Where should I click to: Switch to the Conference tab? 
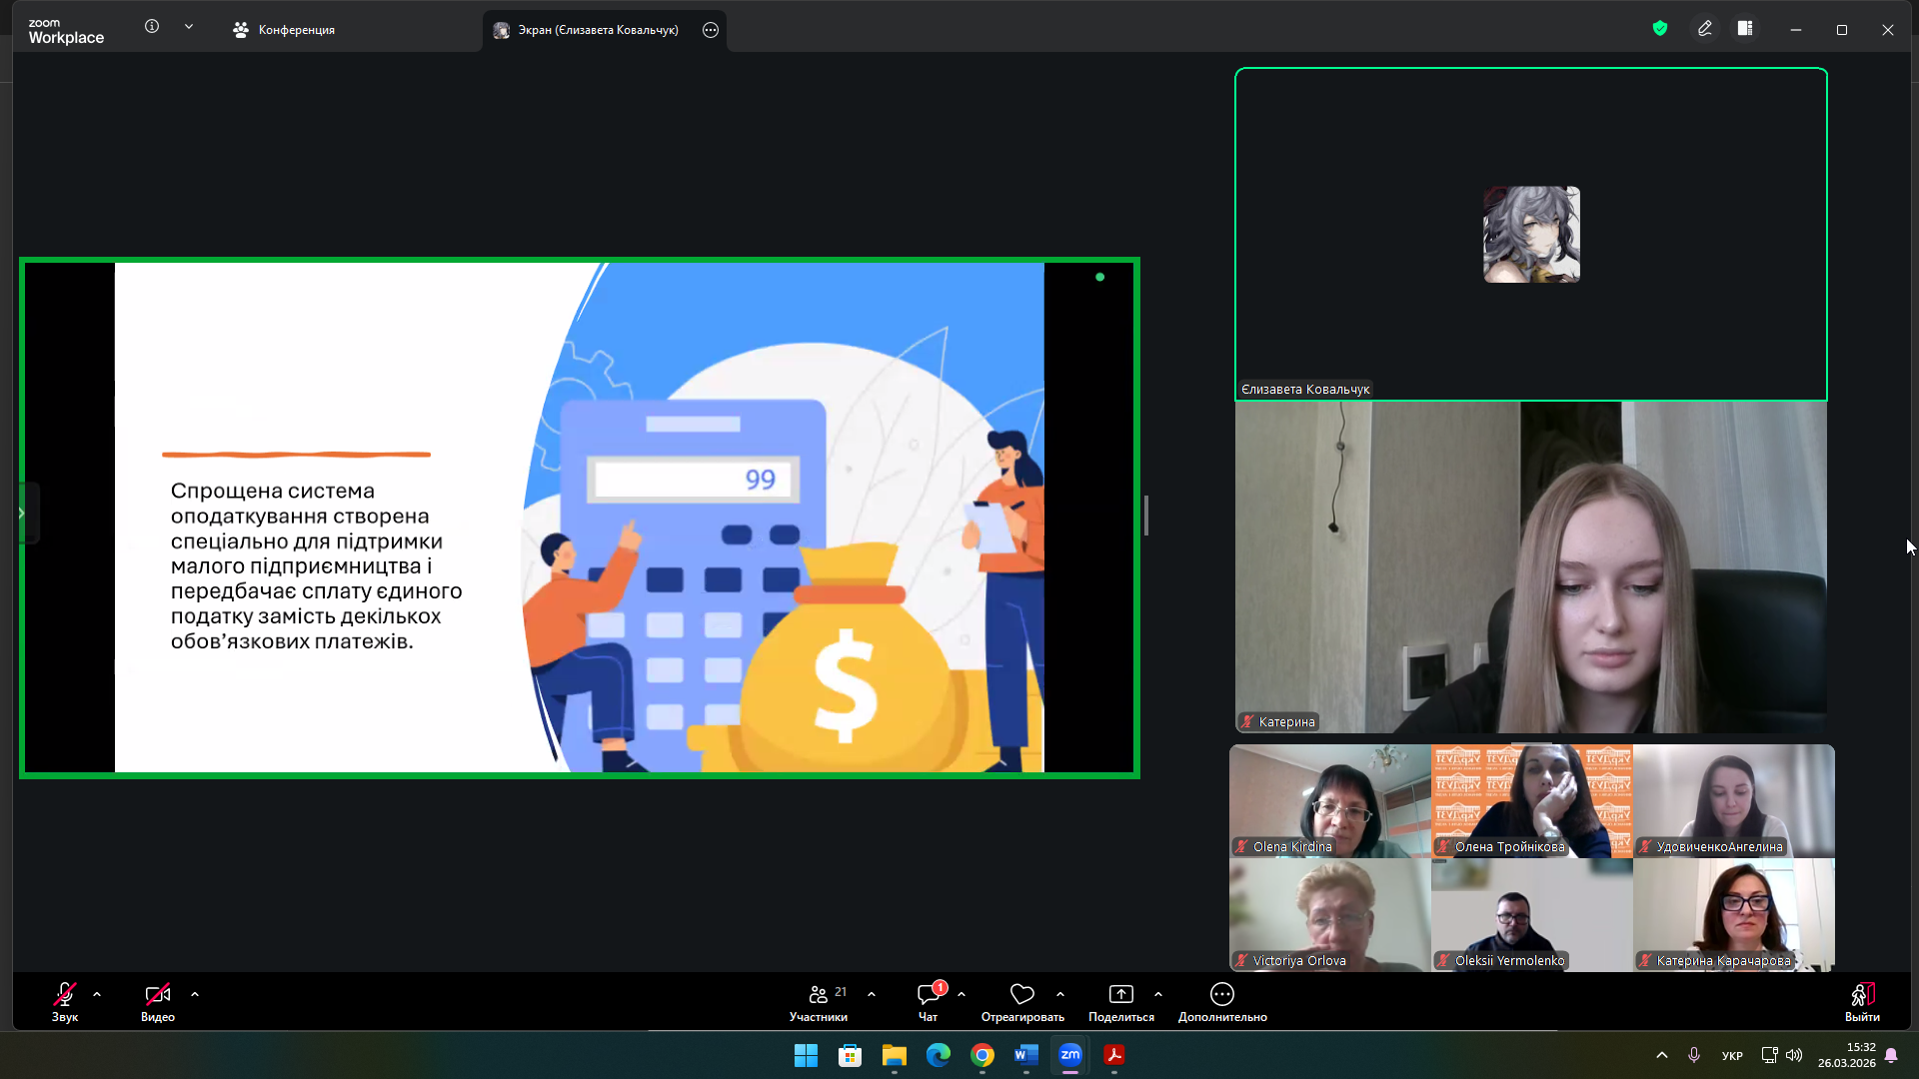click(284, 30)
